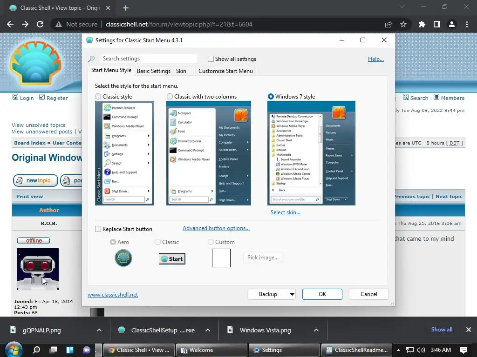The height and width of the screenshot is (357, 477).
Task: Close the Classic Shell browser tab
Action: click(108, 8)
